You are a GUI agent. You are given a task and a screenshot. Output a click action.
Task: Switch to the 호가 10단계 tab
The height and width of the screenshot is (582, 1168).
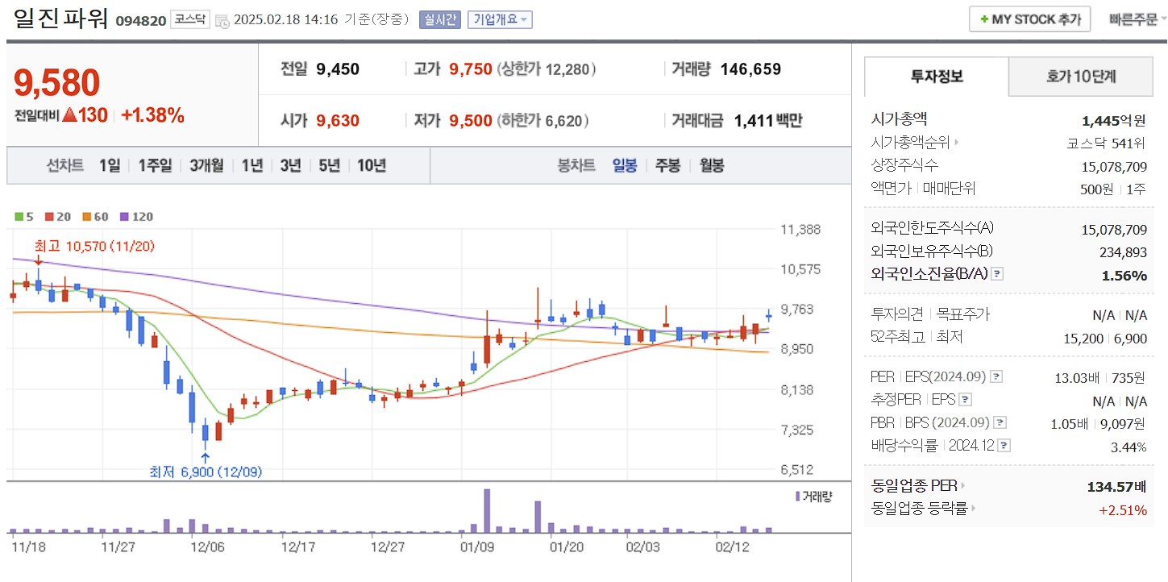click(1080, 77)
